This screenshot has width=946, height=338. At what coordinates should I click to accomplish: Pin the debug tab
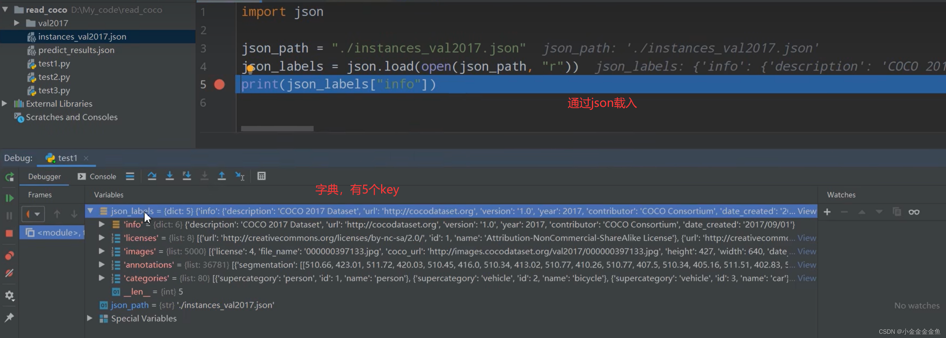coord(10,317)
